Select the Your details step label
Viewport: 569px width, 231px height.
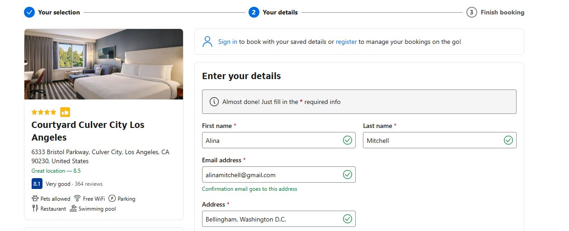click(280, 12)
